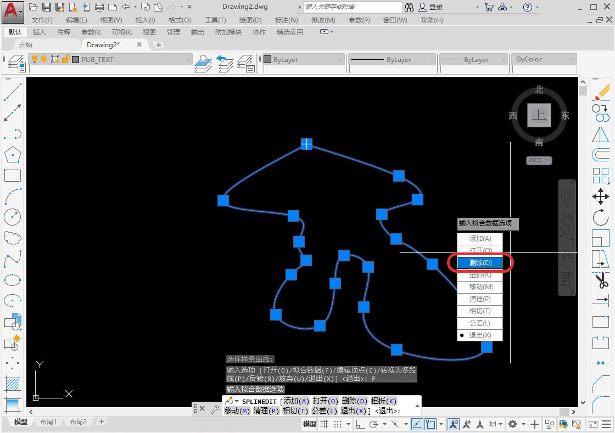Viewport: 615px width, 433px height.
Task: Switch to the 开始 file tab
Action: pos(25,44)
